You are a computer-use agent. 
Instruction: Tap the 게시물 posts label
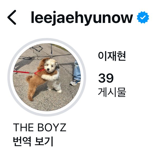click(112, 92)
